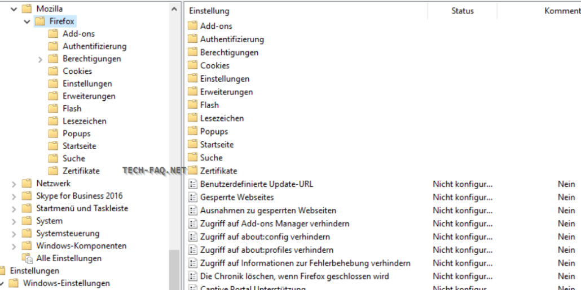Click the tree pane scroll-up arrow
This screenshot has height=290, width=581.
(x=174, y=9)
